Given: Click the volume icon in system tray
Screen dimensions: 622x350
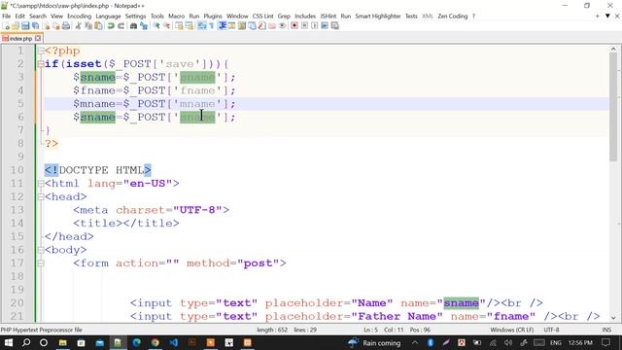Looking at the screenshot, I should click(507, 342).
